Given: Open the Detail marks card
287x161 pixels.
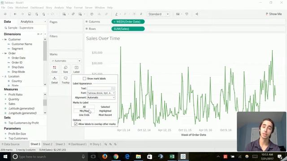Looking at the screenshot, I should coord(54,80).
